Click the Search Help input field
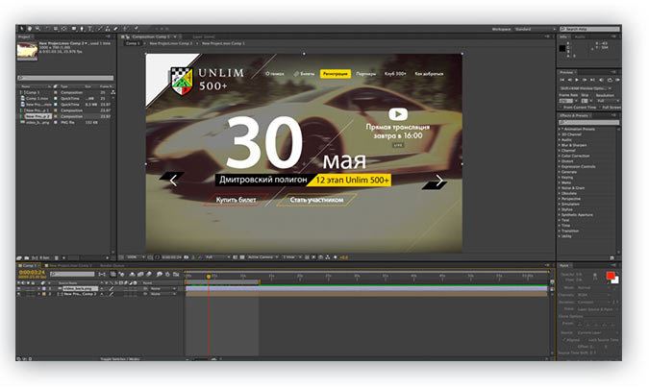This screenshot has height=389, width=649. 590,30
